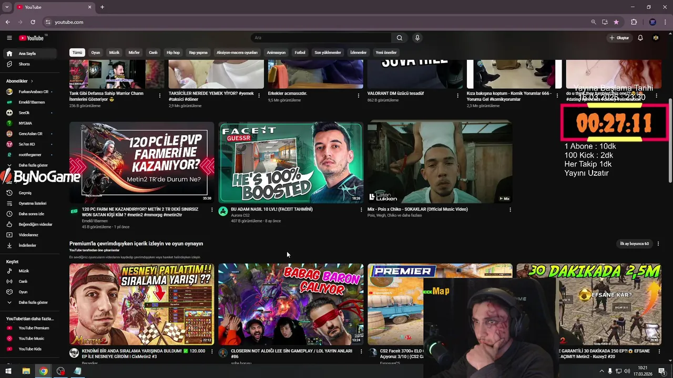Click the search magnifier button
The height and width of the screenshot is (378, 673).
[400, 38]
